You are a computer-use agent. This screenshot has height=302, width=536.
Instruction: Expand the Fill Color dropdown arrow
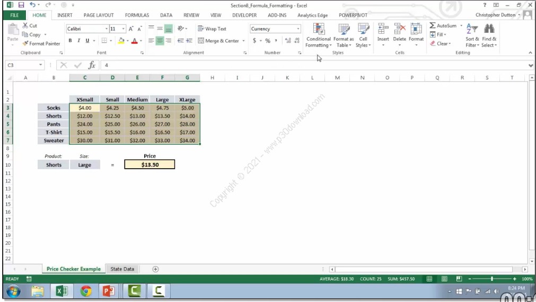pyautogui.click(x=127, y=41)
